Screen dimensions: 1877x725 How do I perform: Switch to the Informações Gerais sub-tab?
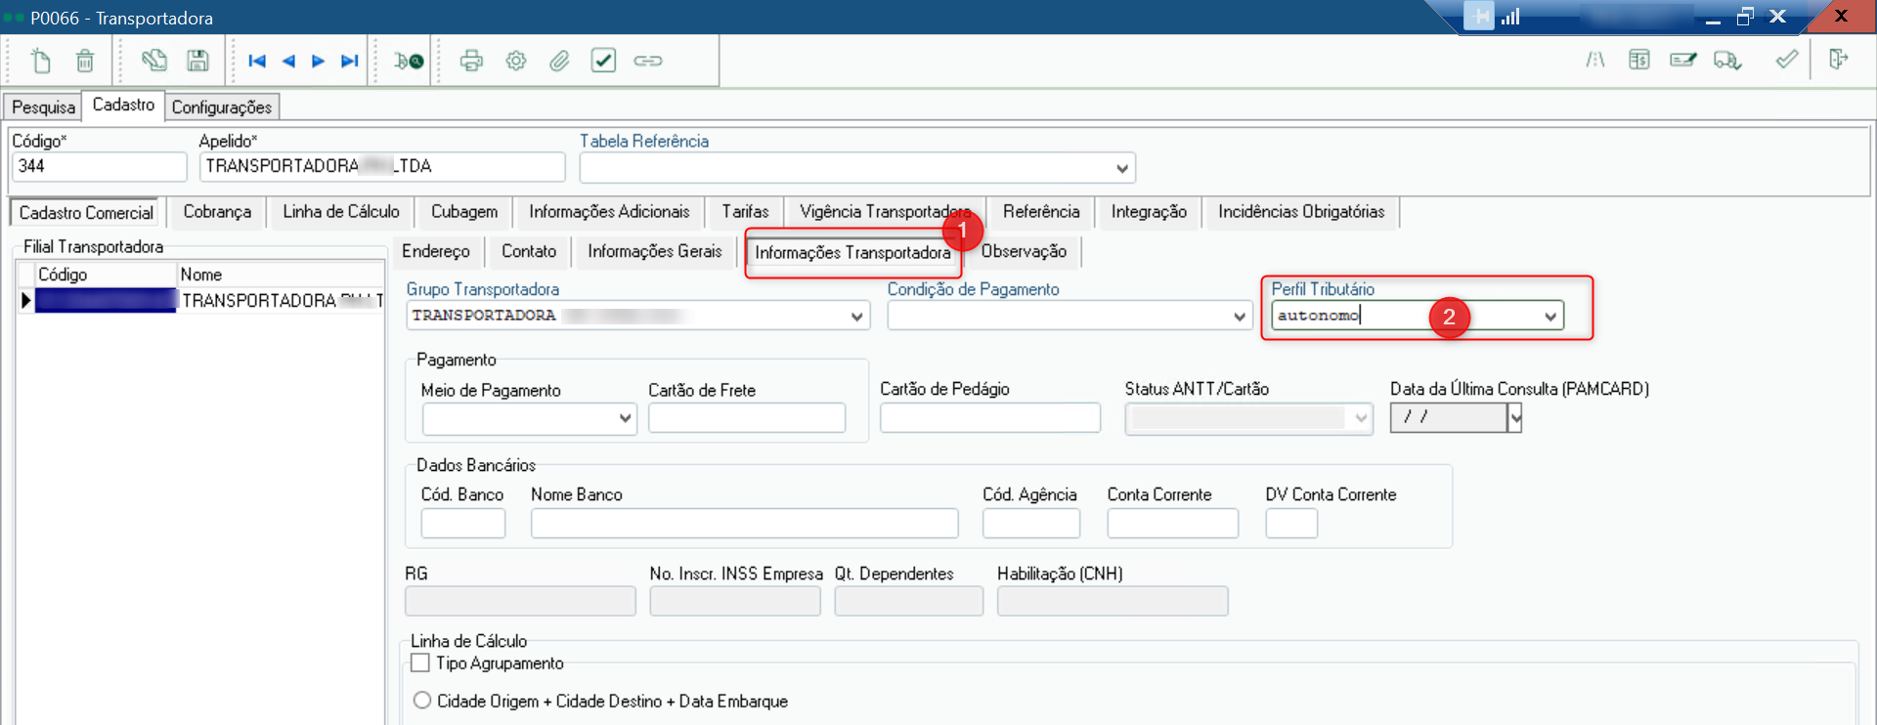(x=655, y=251)
